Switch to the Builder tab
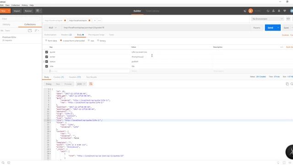Image resolution: width=293 pixels, height=165 pixels. tap(137, 11)
